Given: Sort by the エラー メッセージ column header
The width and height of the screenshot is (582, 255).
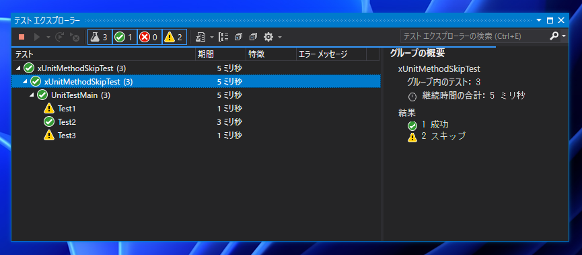Looking at the screenshot, I should pos(332,54).
